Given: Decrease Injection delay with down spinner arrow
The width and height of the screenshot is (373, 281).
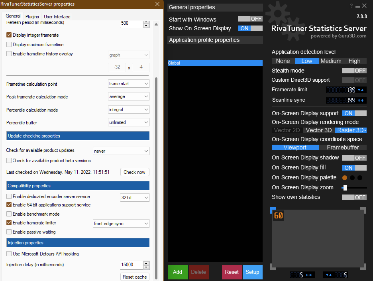Looking at the screenshot, I should [146, 267].
